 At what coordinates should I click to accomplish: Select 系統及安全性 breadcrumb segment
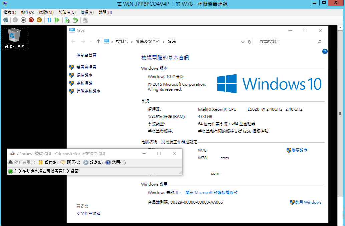click(x=148, y=42)
